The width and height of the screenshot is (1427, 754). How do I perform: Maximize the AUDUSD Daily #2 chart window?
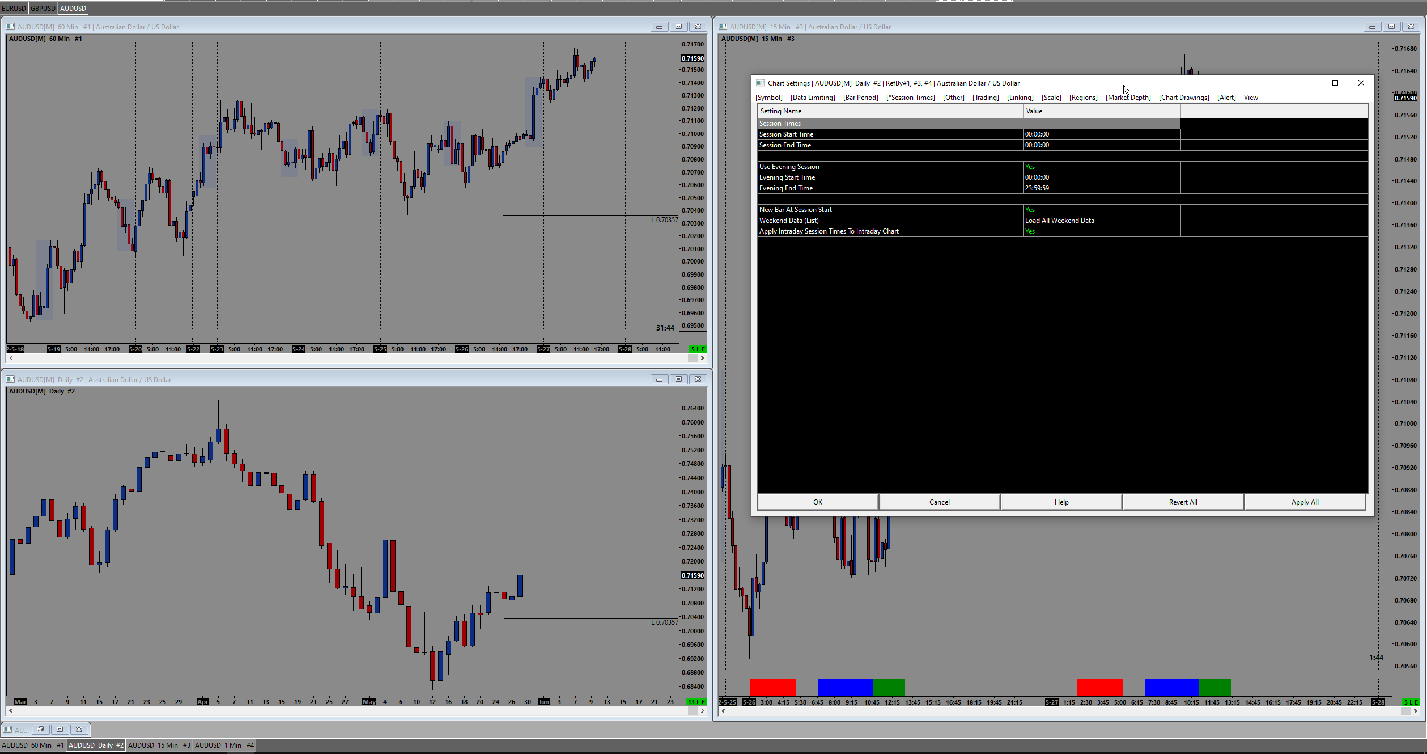coord(678,379)
